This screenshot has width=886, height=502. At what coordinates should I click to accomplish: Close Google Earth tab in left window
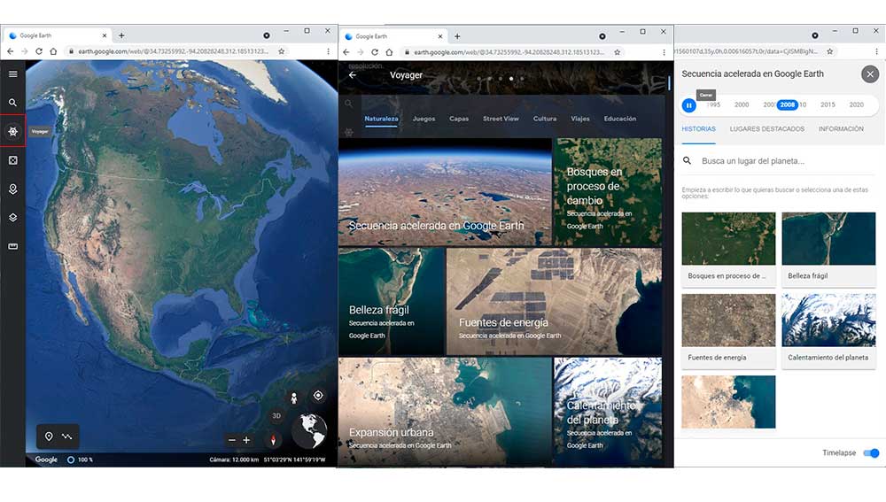(104, 35)
